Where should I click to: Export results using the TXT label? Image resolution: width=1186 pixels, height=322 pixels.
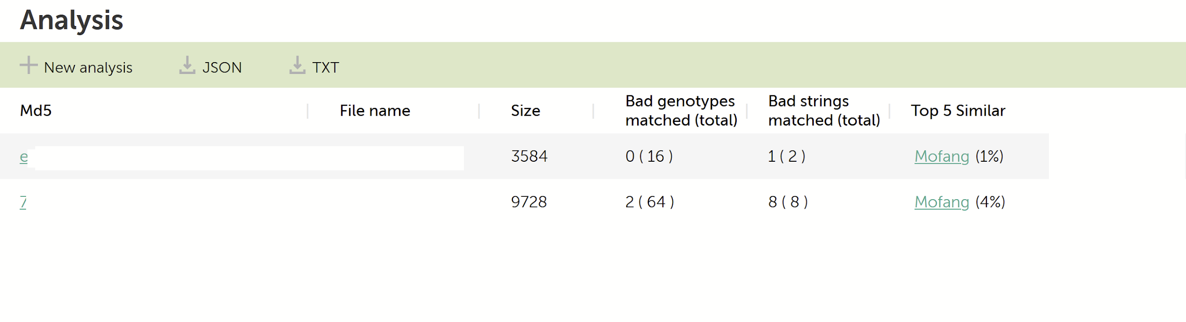[x=325, y=68]
